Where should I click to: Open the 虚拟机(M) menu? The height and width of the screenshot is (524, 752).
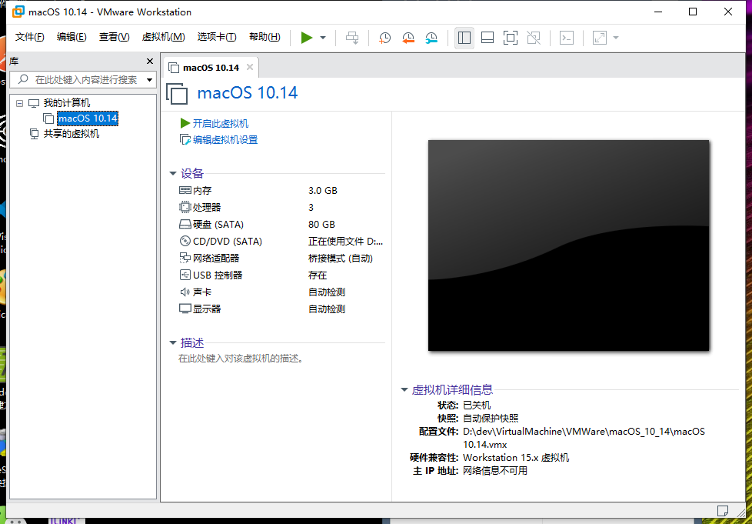[x=163, y=37]
